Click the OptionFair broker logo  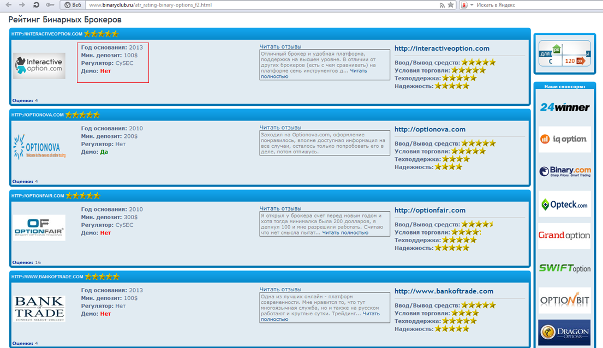coord(39,227)
